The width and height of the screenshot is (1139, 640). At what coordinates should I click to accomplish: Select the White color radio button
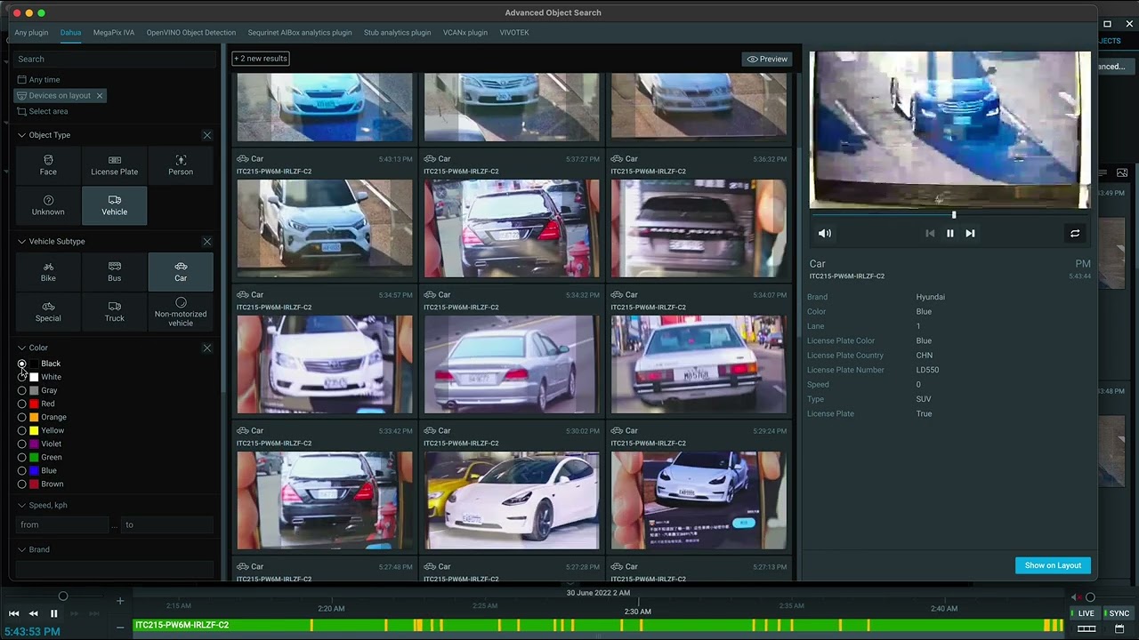pyautogui.click(x=22, y=377)
